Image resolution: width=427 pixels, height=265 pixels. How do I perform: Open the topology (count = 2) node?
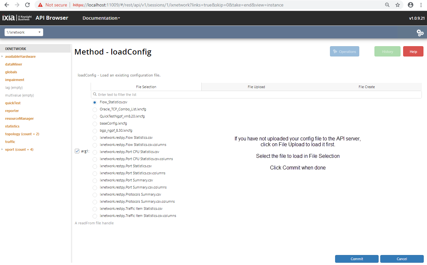tap(22, 134)
